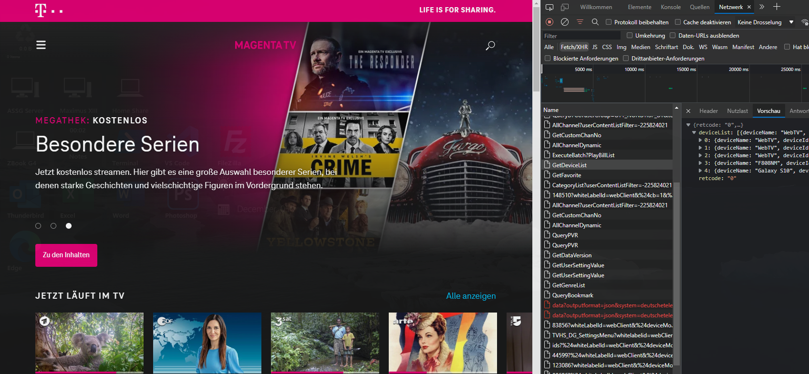Viewport: 809px width, 374px height.
Task: Expand deviceList entry 1
Action: pyautogui.click(x=700, y=148)
